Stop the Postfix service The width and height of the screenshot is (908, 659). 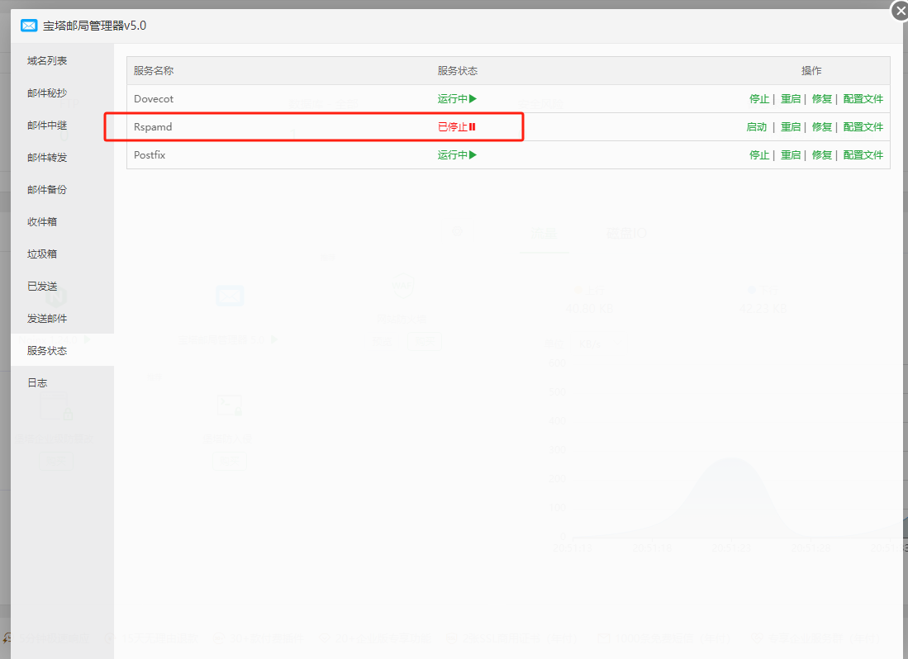(759, 155)
